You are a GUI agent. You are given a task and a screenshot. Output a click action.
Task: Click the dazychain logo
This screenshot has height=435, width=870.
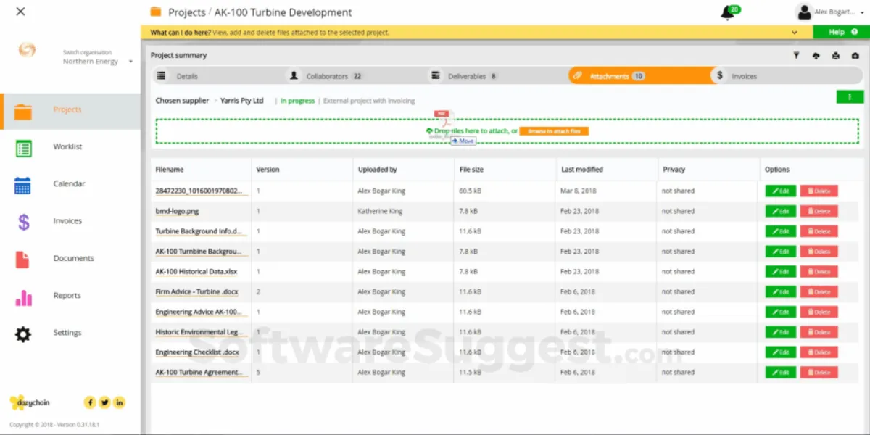pos(30,402)
